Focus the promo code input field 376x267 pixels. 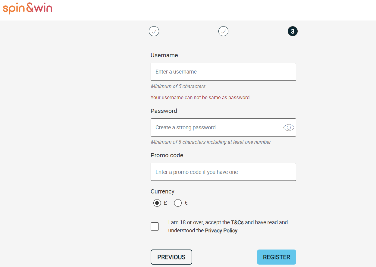click(x=223, y=172)
